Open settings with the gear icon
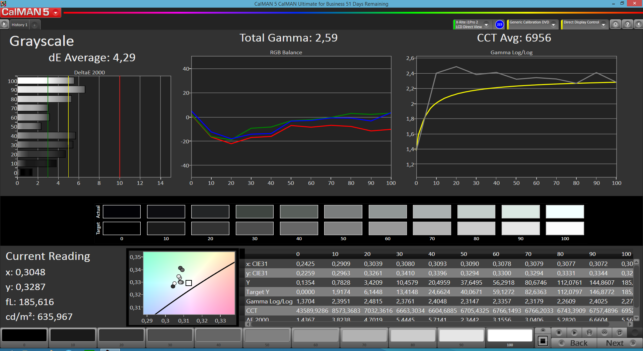 tap(616, 24)
